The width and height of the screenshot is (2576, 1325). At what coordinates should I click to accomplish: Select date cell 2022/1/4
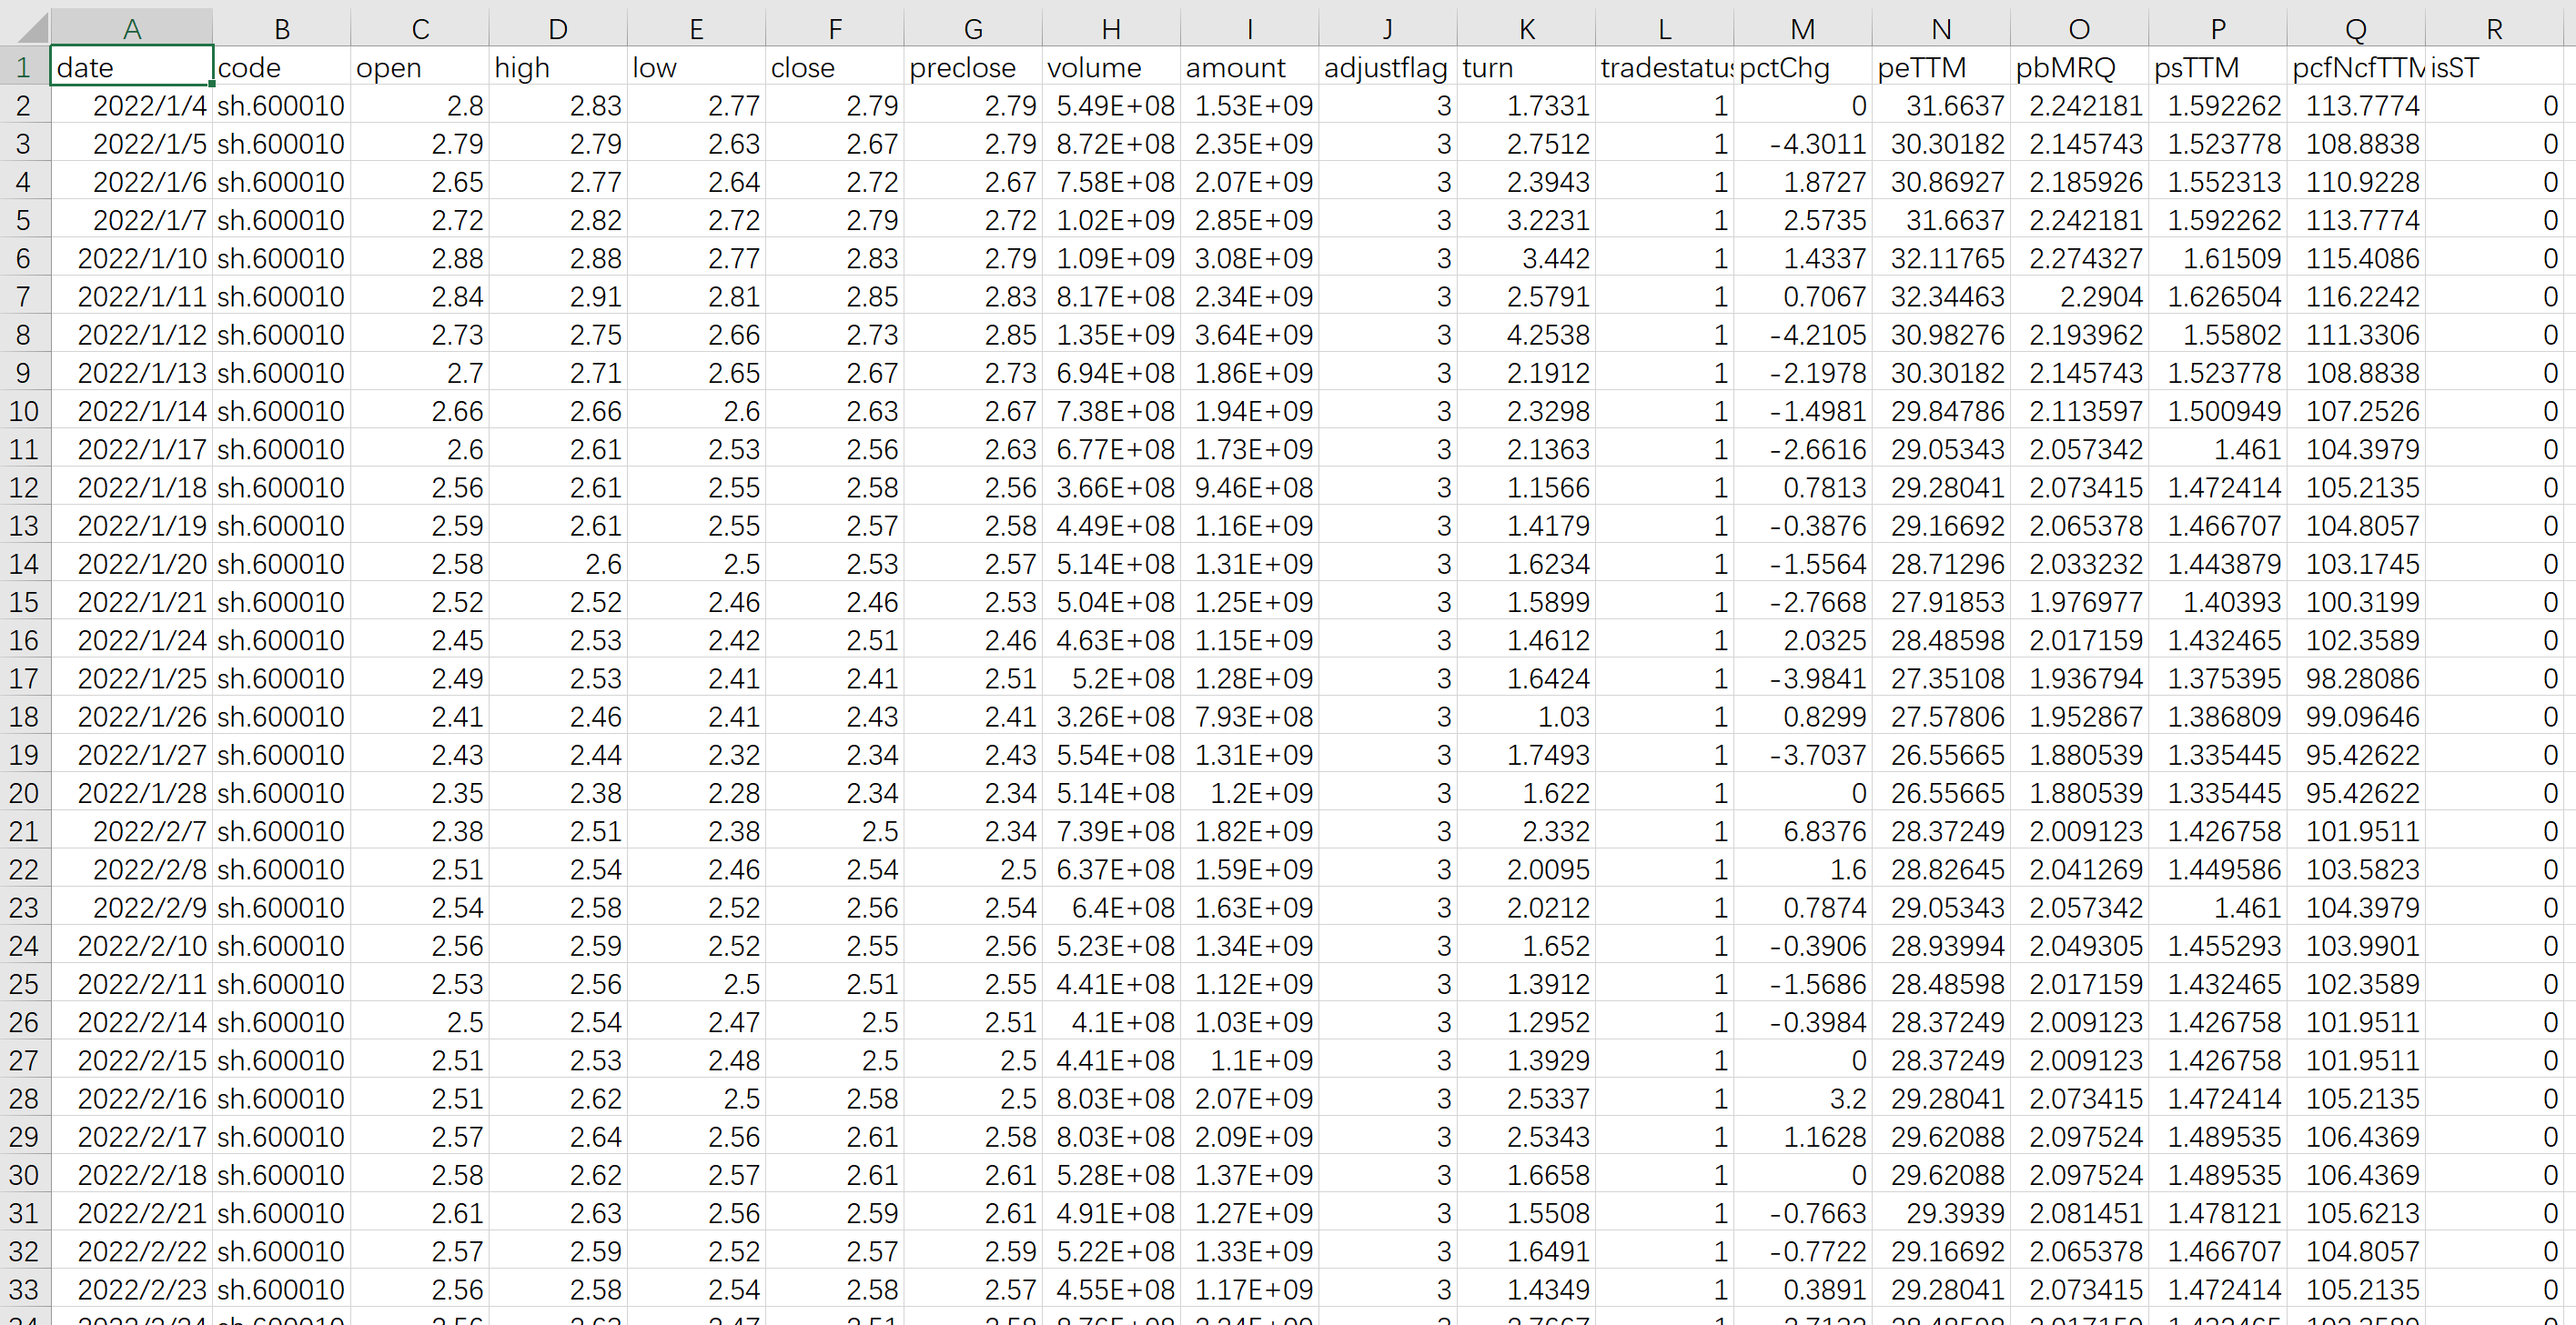pyautogui.click(x=131, y=105)
